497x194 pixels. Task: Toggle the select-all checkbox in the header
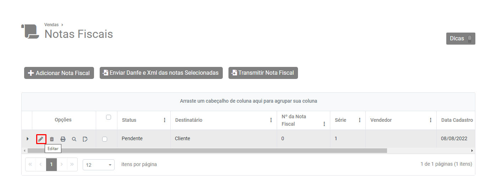tap(109, 117)
